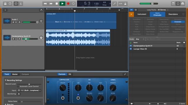Image resolution: width=188 pixels, height=105 pixels.
Task: Select the Untitled_1#01 audio region
Action: 81,21
